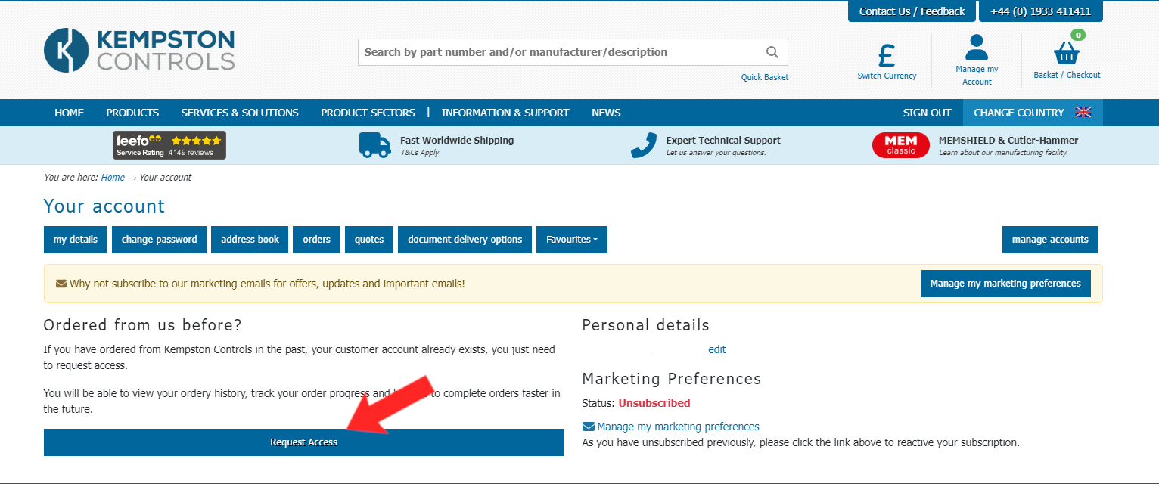Focus the part number search field
The image size is (1159, 484).
(560, 52)
